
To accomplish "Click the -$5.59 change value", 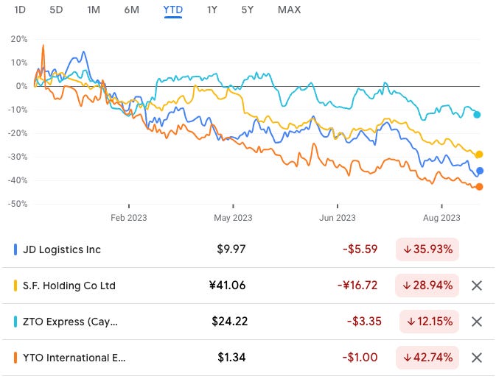I will click(x=360, y=249).
